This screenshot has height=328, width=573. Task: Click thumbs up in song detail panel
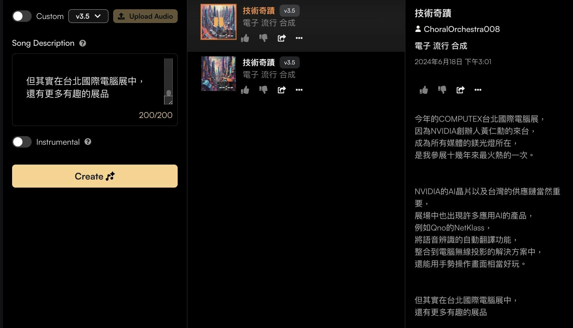point(424,90)
